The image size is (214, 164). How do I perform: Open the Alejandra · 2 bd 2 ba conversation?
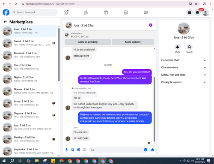[x=29, y=151]
